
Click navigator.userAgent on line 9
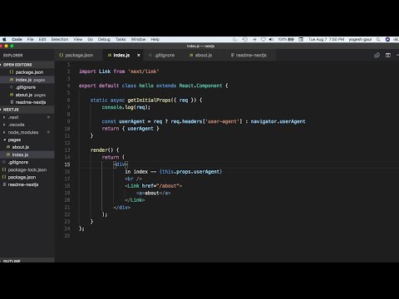click(x=278, y=121)
